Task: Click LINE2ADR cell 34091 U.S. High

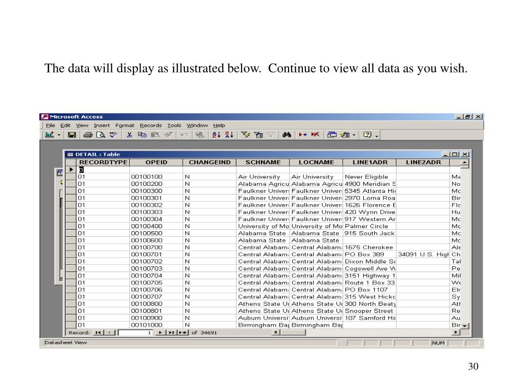Action: (423, 254)
